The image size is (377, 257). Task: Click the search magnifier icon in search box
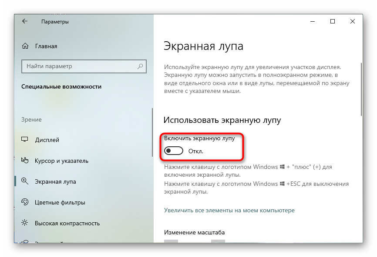tap(140, 66)
